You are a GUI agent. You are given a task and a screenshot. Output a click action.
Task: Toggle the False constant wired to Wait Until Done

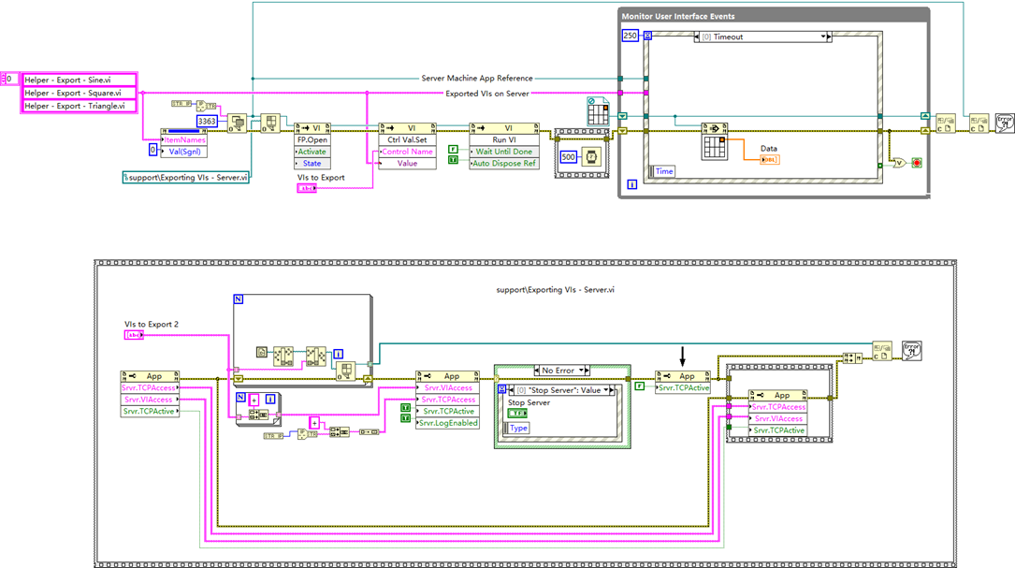click(x=453, y=148)
